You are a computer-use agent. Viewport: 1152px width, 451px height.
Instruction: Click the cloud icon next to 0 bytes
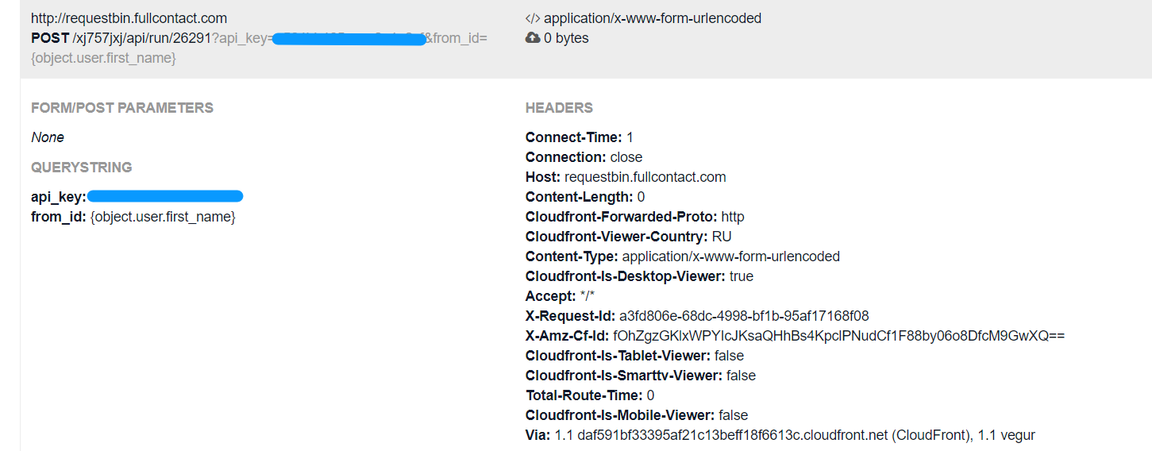click(533, 38)
